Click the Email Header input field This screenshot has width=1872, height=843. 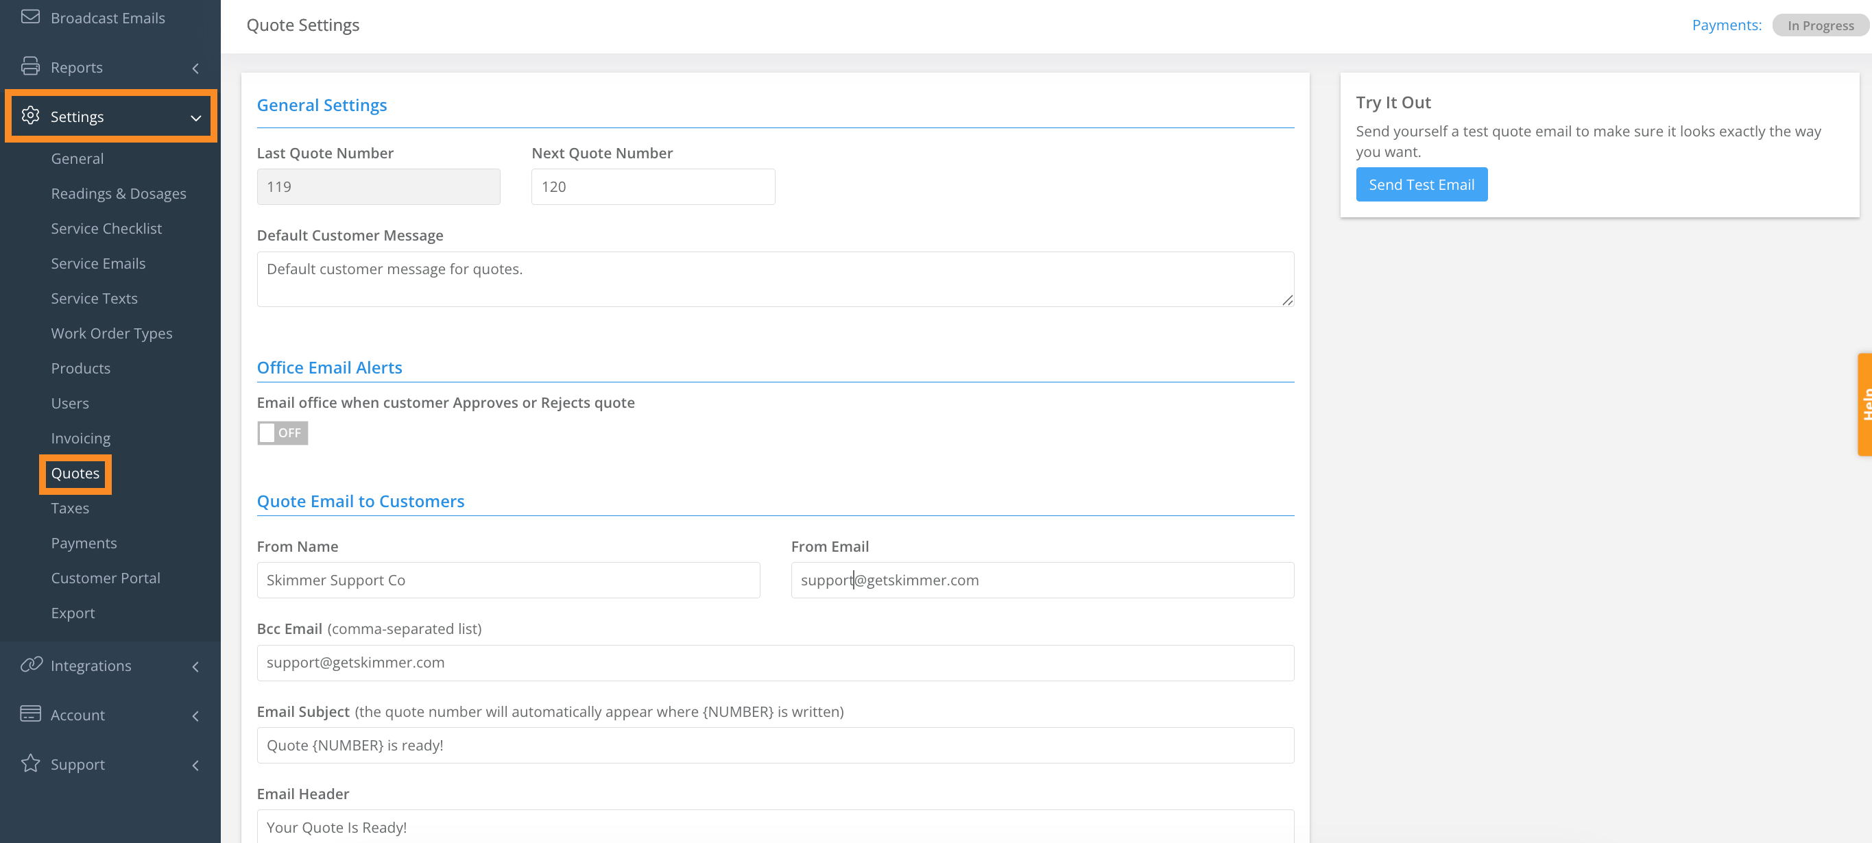[x=775, y=827]
